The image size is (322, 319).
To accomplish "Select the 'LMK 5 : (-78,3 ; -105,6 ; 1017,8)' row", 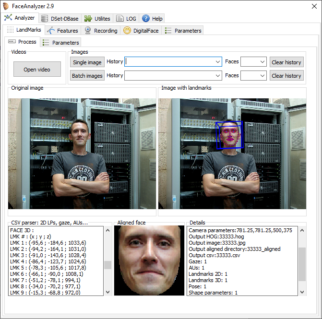I will [x=48, y=268].
